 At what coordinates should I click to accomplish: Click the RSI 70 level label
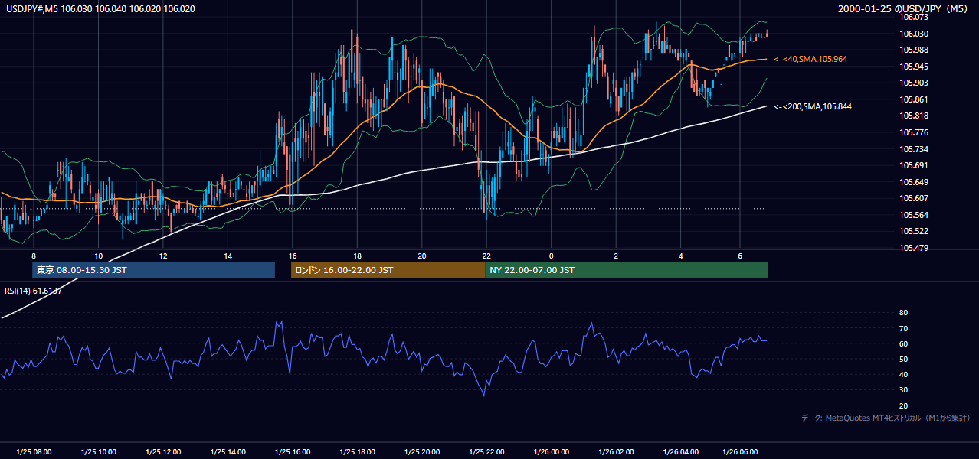point(903,328)
